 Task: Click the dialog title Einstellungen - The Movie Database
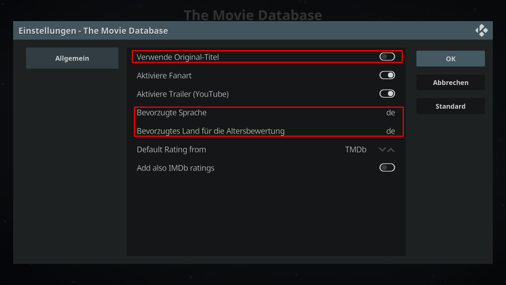click(93, 31)
